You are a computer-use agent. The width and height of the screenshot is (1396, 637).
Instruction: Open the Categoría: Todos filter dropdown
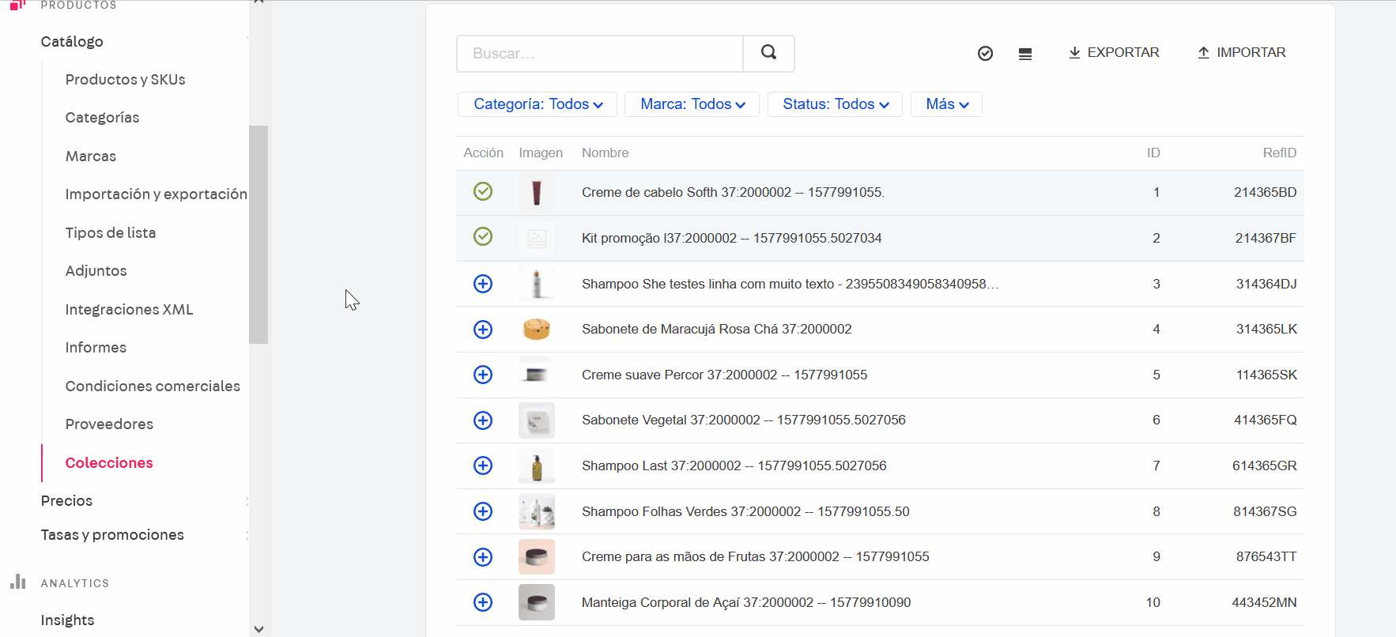pyautogui.click(x=538, y=104)
